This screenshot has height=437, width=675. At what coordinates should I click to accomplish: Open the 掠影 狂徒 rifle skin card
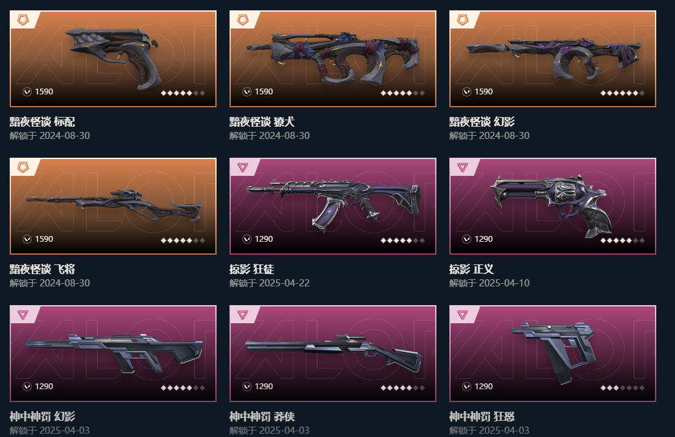(x=333, y=206)
